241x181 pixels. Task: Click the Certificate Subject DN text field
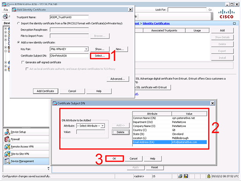[69, 56]
